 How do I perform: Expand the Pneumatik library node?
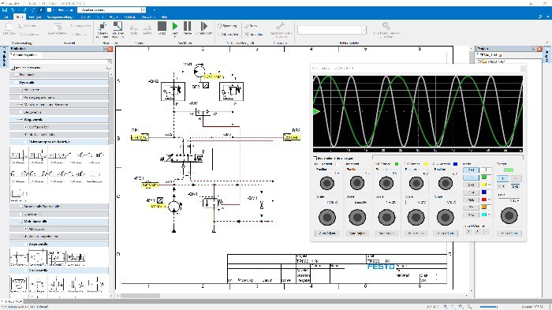17,75
